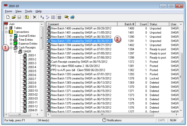Click the Delete X toolbar icon
The image size is (187, 126).
(35, 17)
